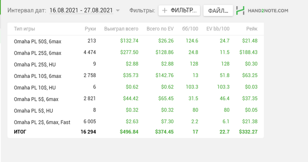This screenshot has width=308, height=162.
Task: Click the Hand2Note logo icon
Action: 240,11
